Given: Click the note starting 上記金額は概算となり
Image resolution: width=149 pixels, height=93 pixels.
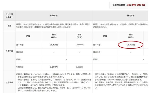Looking at the screenshot, I should point(54,89).
